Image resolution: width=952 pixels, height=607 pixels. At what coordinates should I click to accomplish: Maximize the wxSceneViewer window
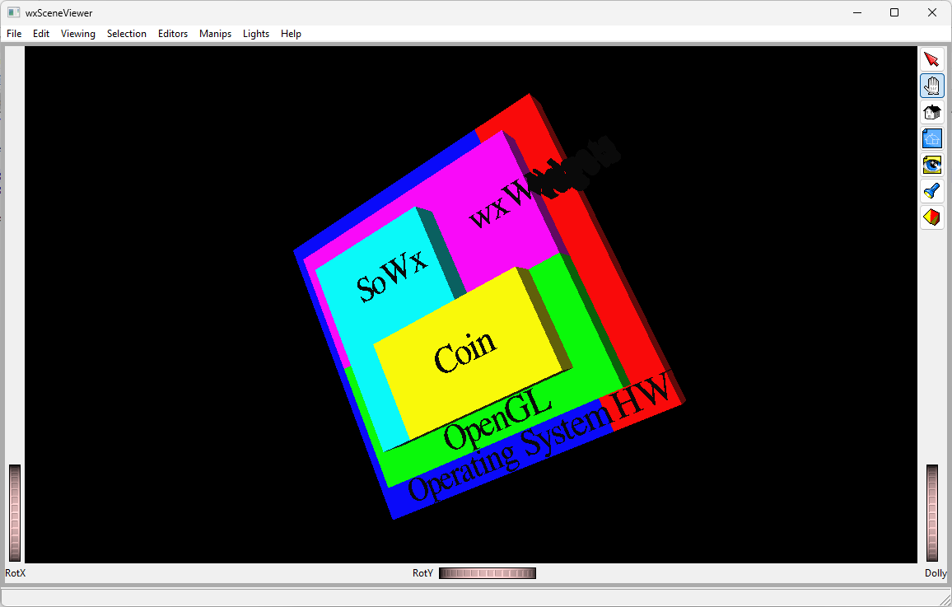[x=894, y=12]
